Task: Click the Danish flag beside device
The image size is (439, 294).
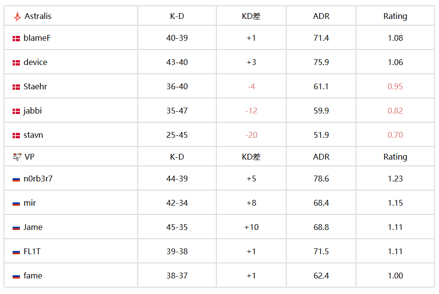Action: click(16, 63)
